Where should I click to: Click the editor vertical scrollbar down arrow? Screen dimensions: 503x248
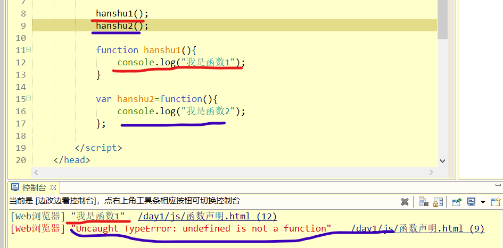pyautogui.click(x=443, y=161)
